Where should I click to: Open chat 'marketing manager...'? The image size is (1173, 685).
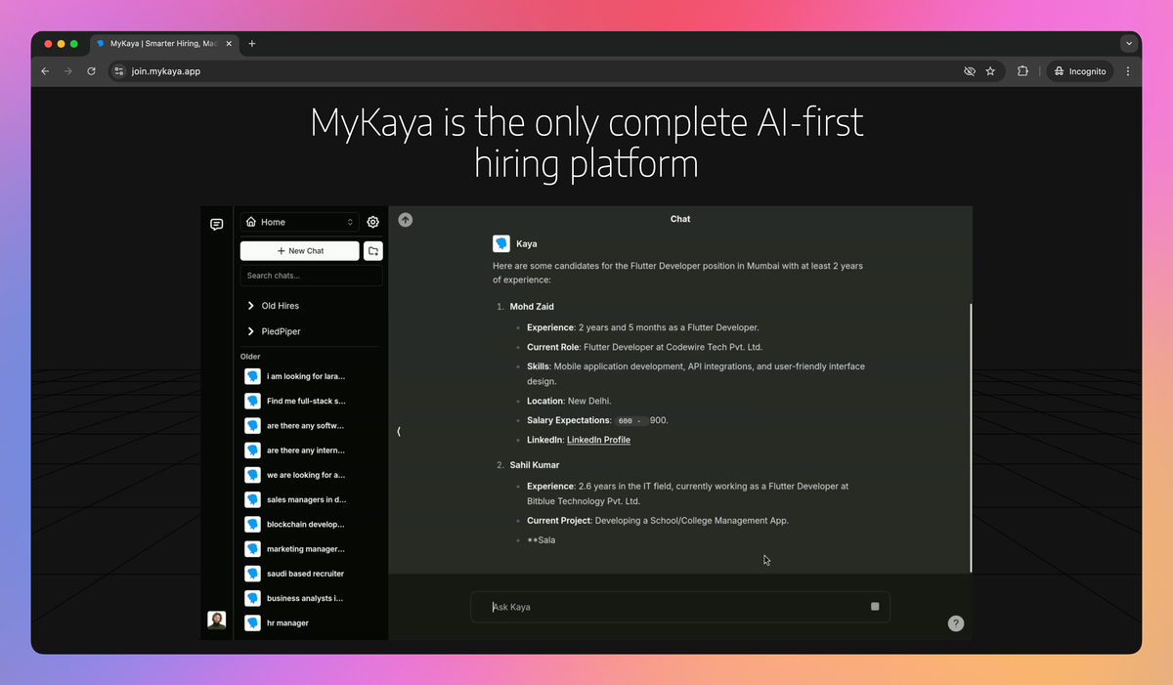coord(306,549)
